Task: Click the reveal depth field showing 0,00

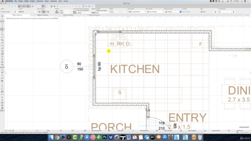Action: (102, 13)
